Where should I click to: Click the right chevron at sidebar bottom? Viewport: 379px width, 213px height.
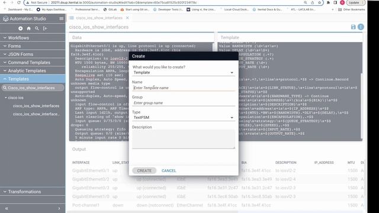[59, 208]
